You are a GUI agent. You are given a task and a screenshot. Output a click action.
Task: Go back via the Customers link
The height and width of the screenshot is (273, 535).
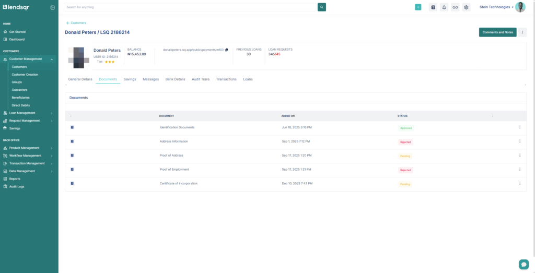coord(76,23)
